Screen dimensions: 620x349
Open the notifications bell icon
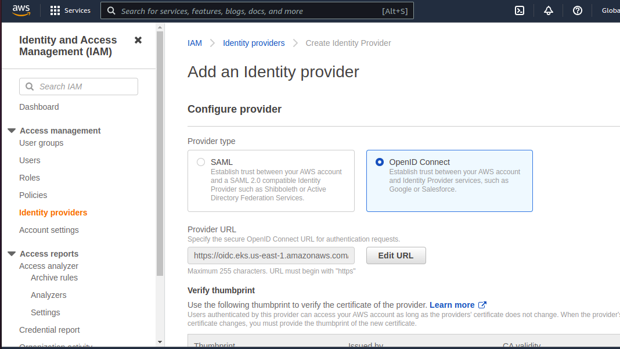[x=549, y=10]
